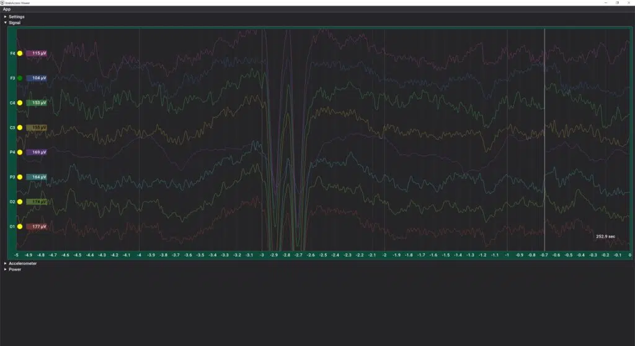Click the -2 tick on time axis
Viewport: 635px width, 346px height.
(x=384, y=255)
